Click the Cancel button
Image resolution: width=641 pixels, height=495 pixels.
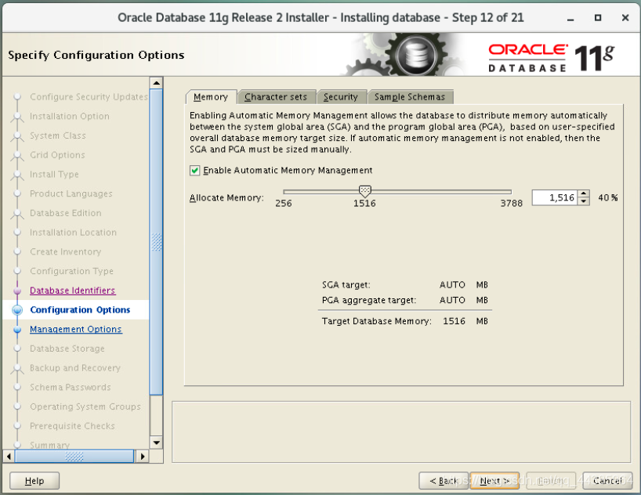pos(607,481)
